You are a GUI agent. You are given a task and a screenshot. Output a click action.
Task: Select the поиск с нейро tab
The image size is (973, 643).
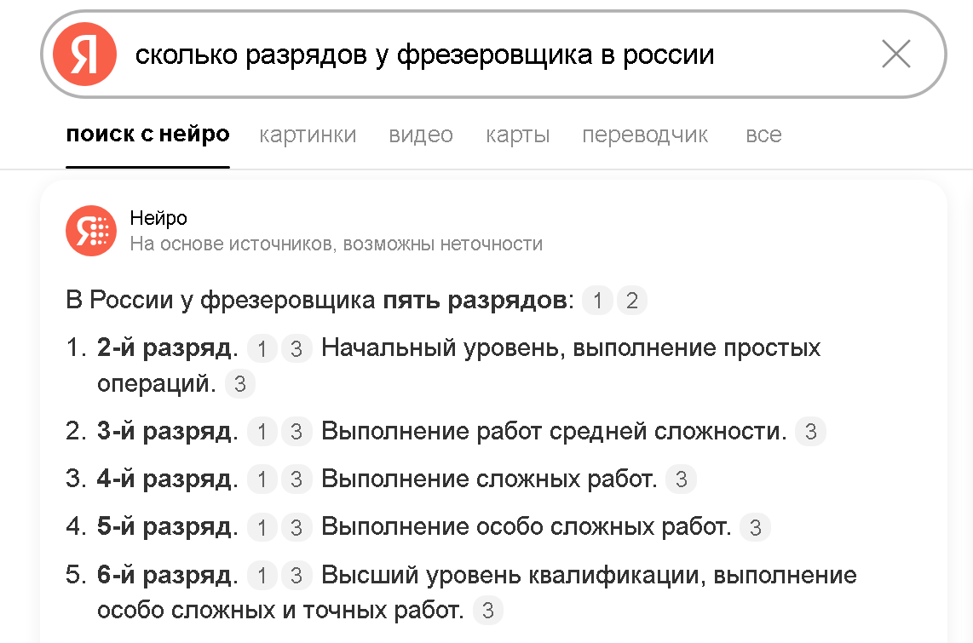[x=147, y=135]
